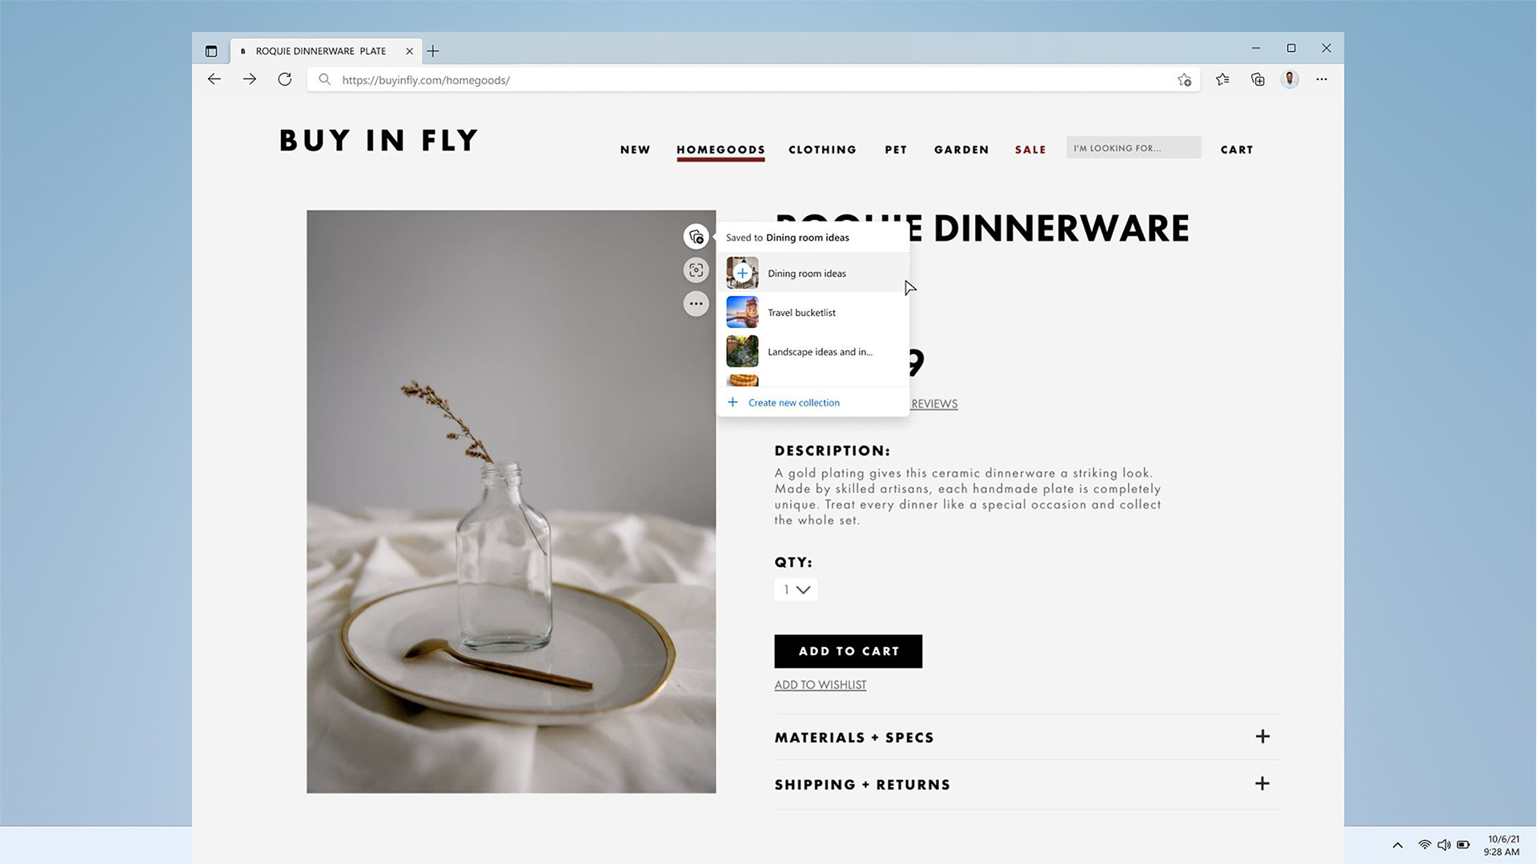Click the Create new collection link
This screenshot has height=864, width=1537.
pyautogui.click(x=794, y=402)
